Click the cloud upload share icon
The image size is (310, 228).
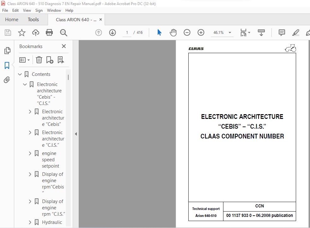(36, 33)
